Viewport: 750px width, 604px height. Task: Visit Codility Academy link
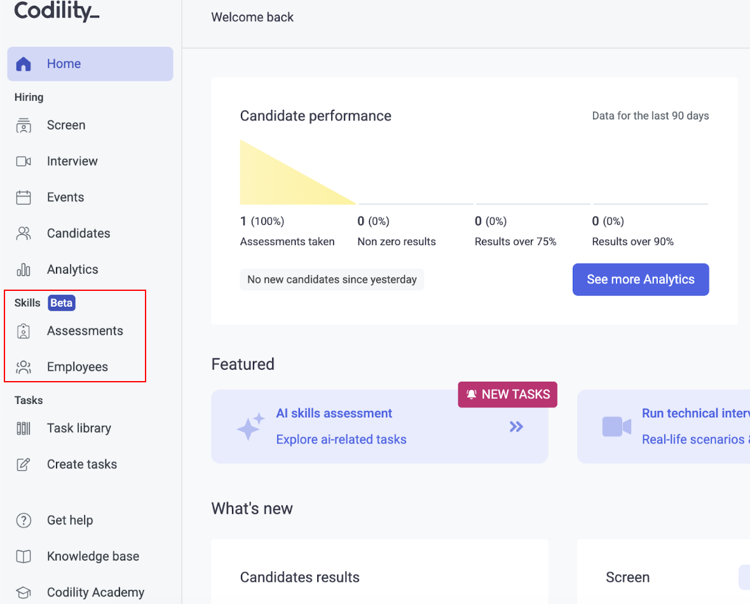tap(96, 593)
